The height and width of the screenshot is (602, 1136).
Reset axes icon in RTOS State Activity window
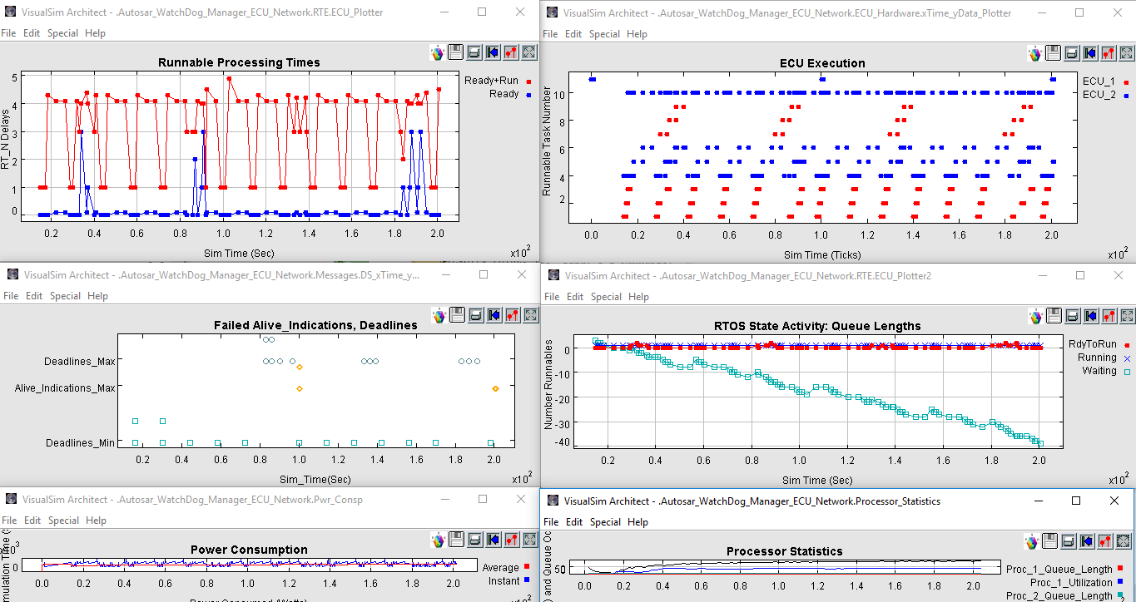pyautogui.click(x=1090, y=316)
